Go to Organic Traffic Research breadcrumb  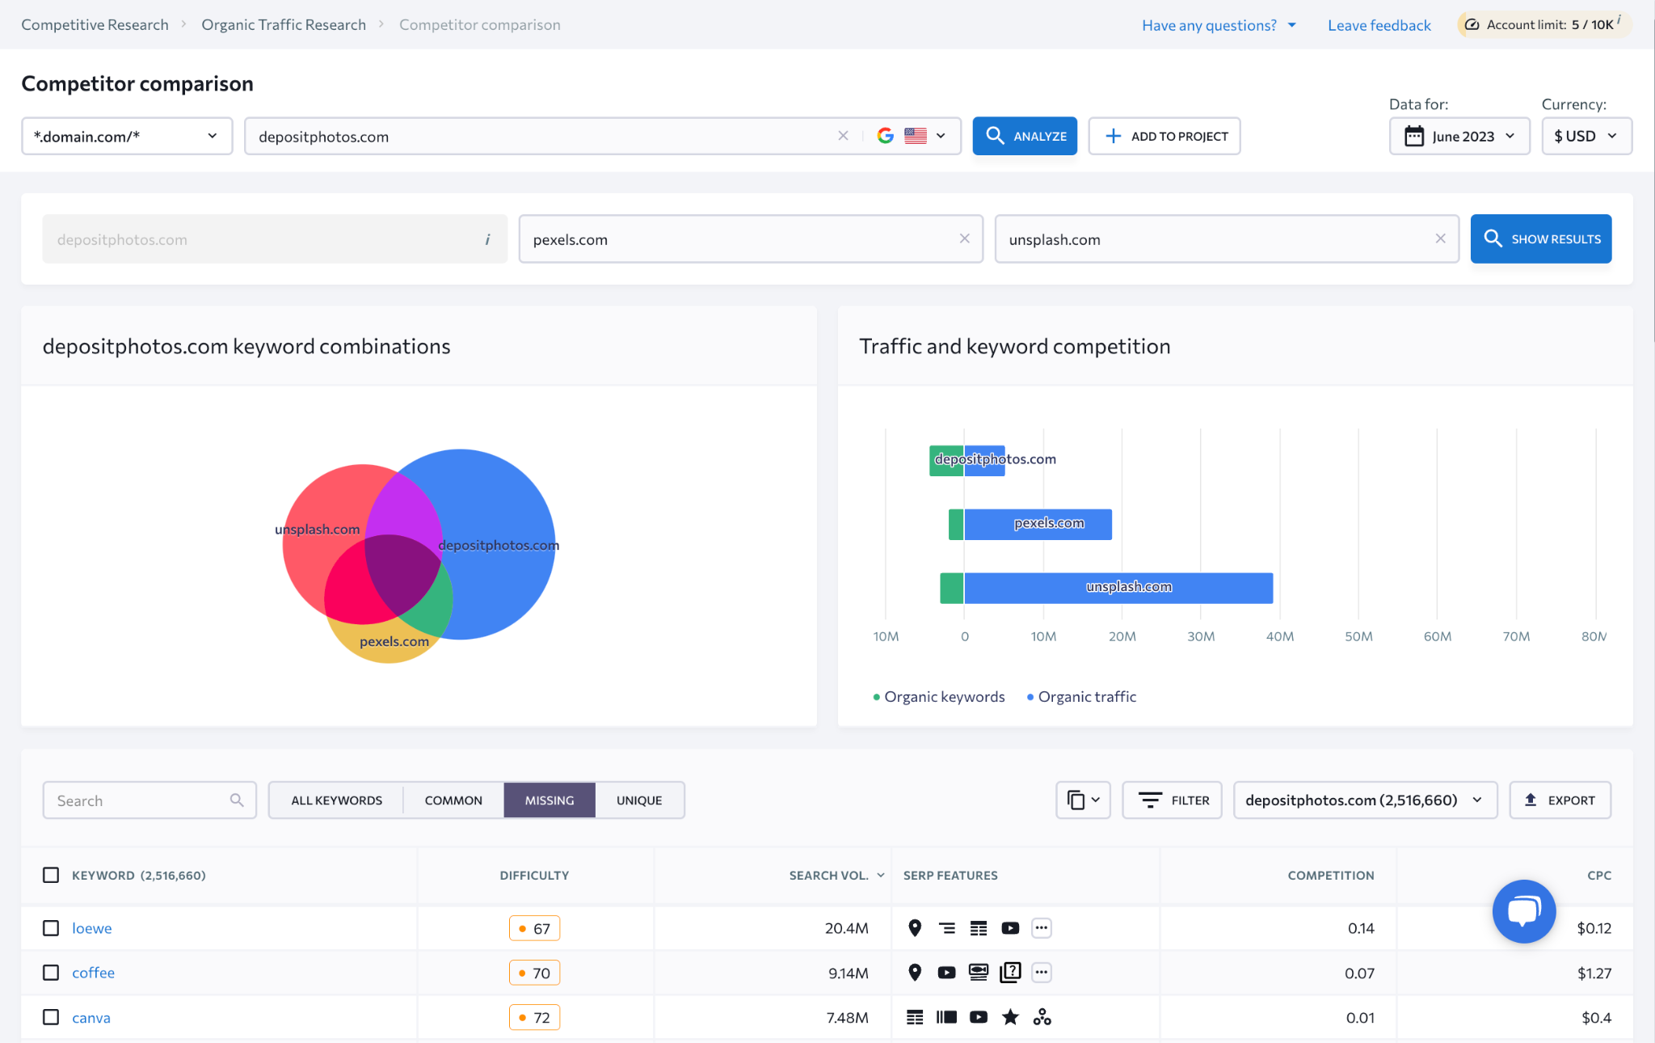[x=284, y=24]
